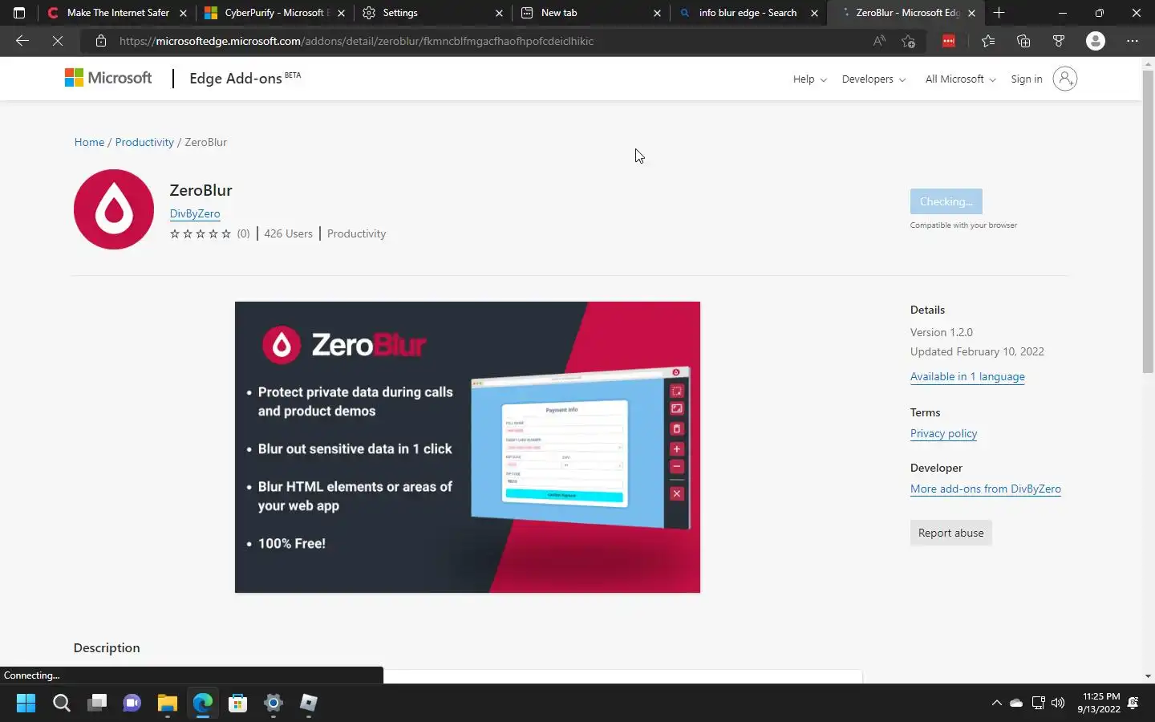
Task: Click the ZeroBlur extension logo
Action: [114, 209]
